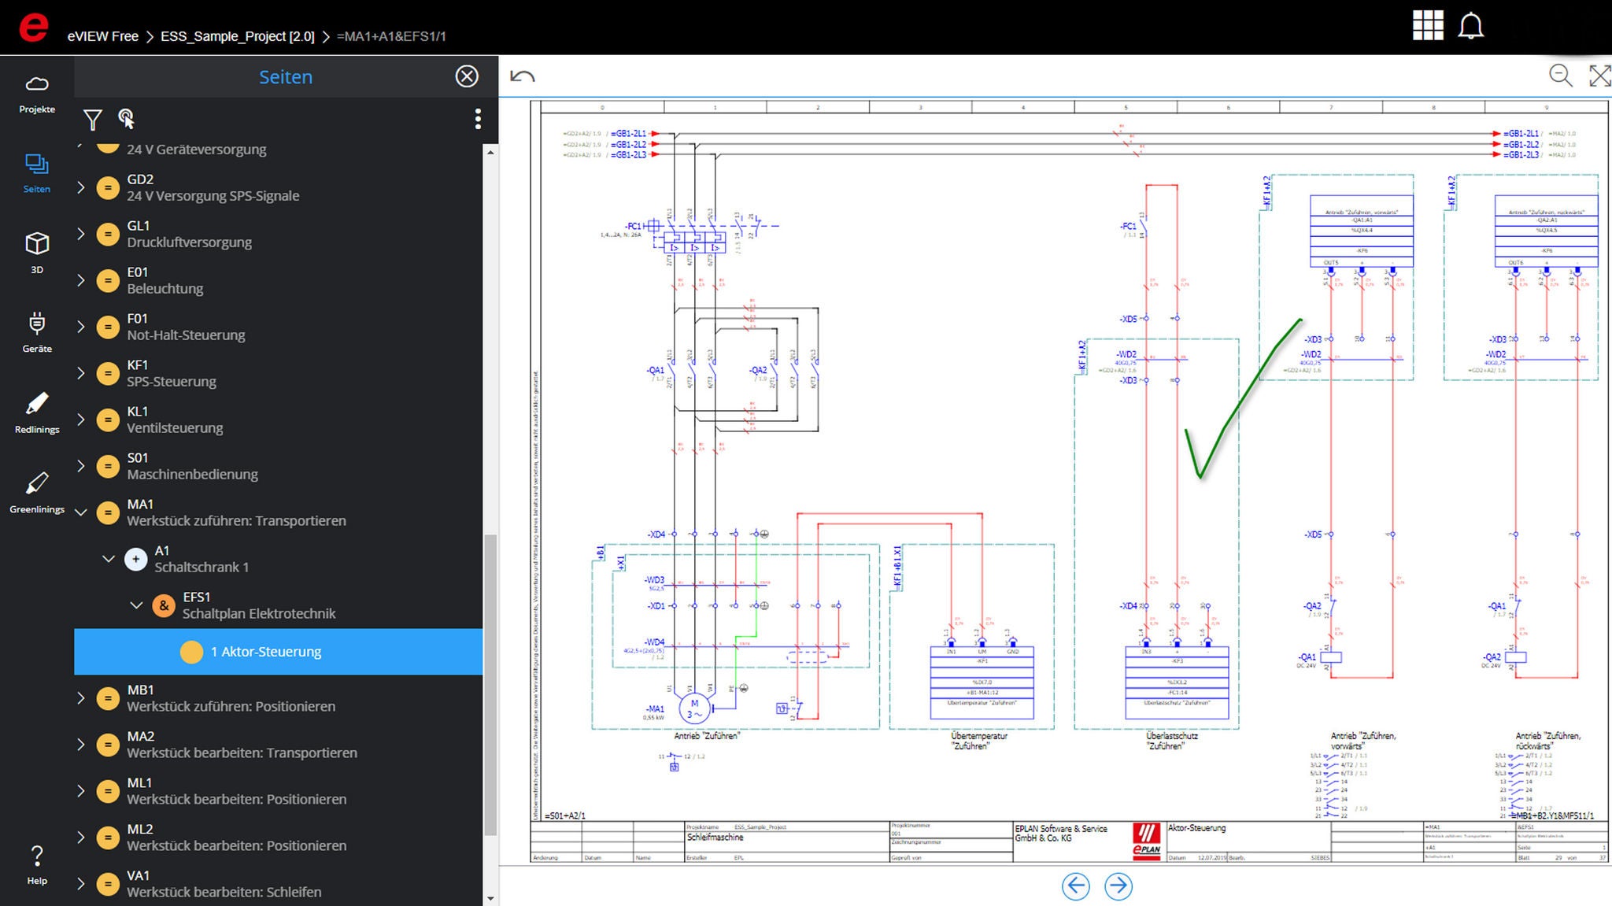Viewport: 1612px width, 906px height.
Task: Expand the MB1 Werkstück zuführen Positionieren entry
Action: 80,697
